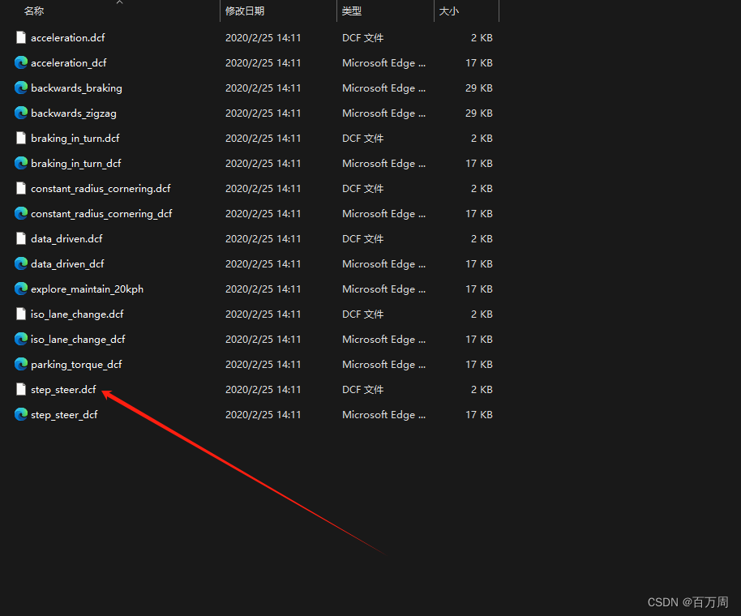Click the date of step_steer_dcf
The width and height of the screenshot is (741, 616).
(263, 415)
